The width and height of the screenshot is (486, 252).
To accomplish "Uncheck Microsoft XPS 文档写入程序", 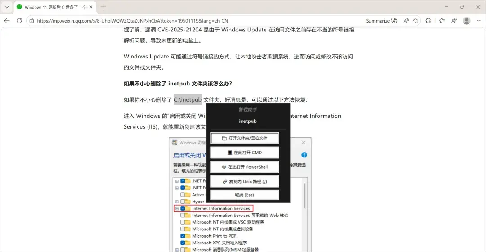I will 183,243.
